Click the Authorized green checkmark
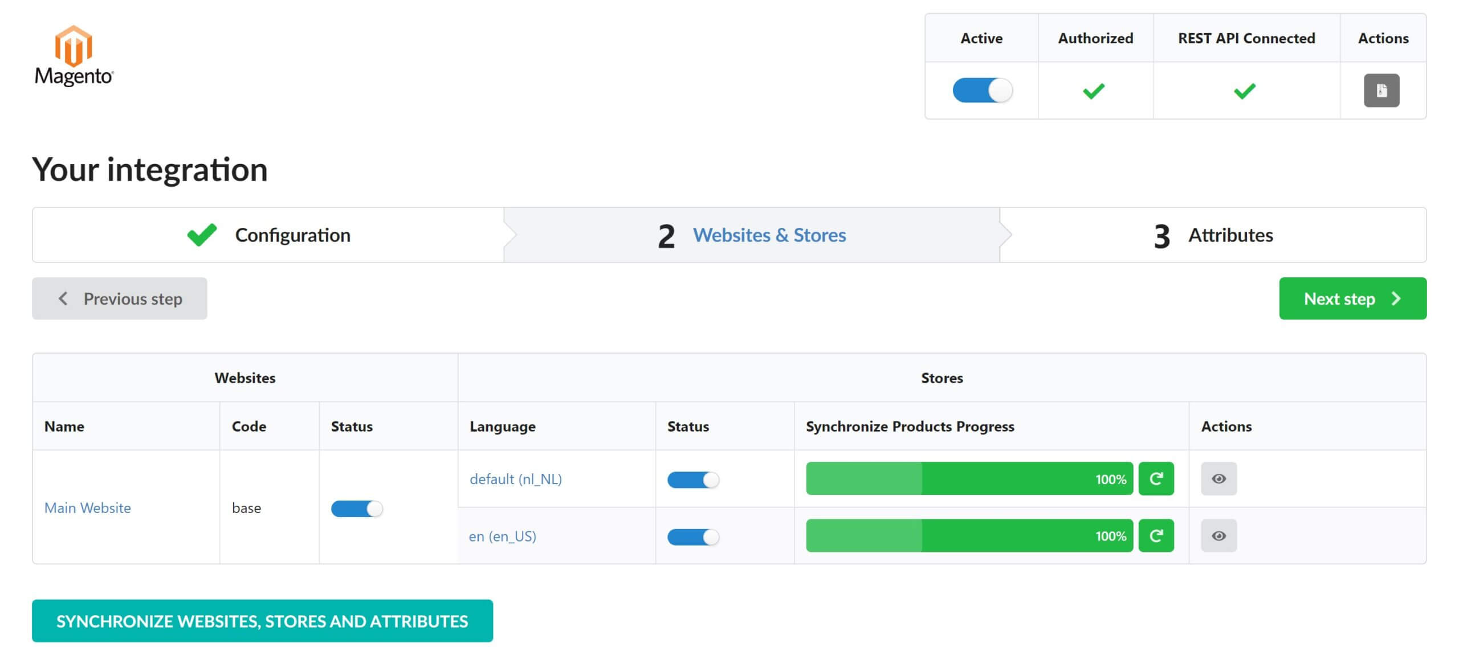 click(x=1094, y=90)
